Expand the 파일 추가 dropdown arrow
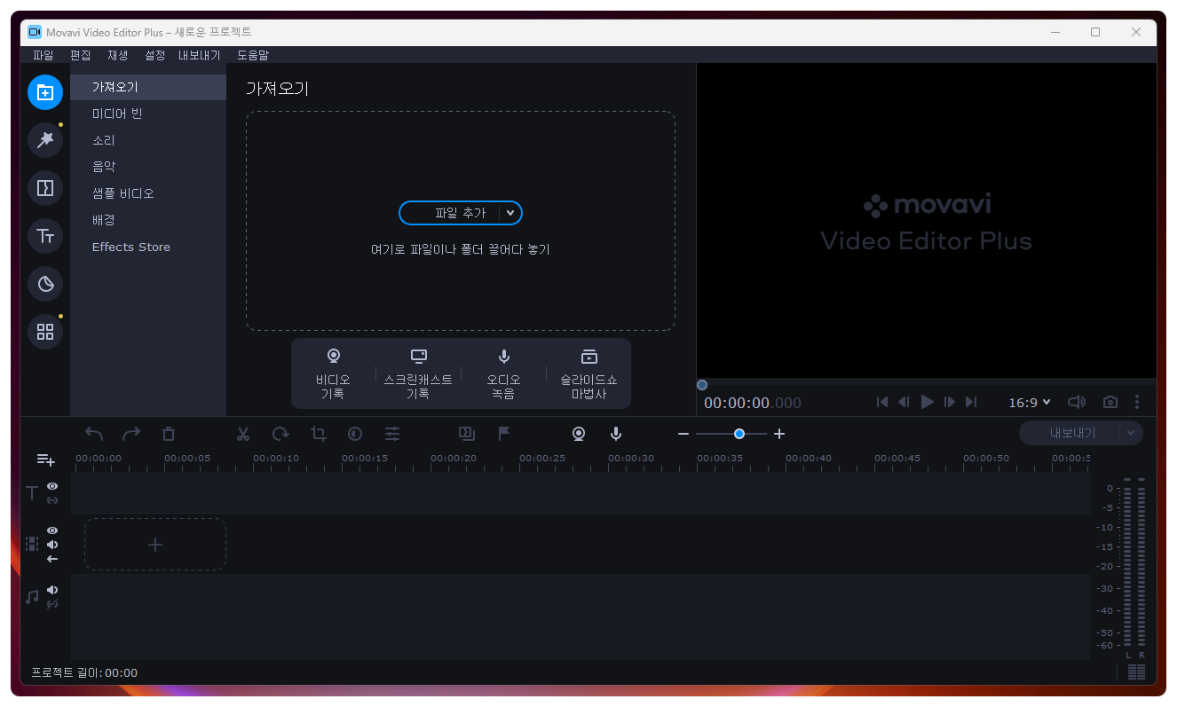Image resolution: width=1177 pixels, height=707 pixels. tap(510, 213)
